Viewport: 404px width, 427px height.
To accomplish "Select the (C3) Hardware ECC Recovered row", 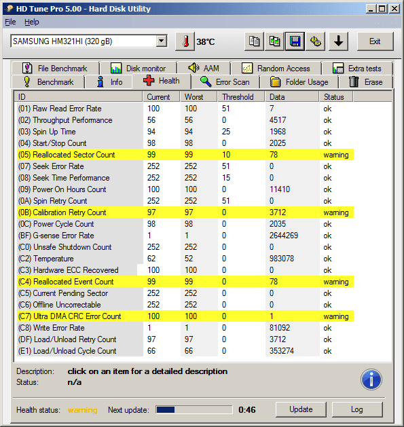I will (185, 270).
